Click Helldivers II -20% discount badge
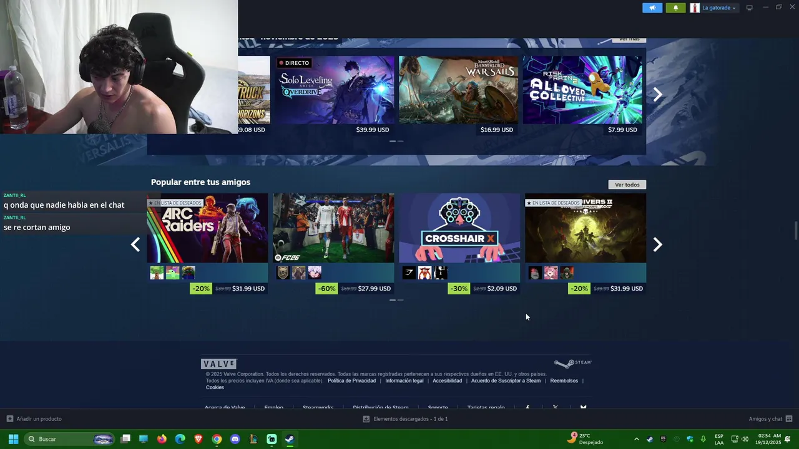The image size is (799, 449). coord(579,288)
